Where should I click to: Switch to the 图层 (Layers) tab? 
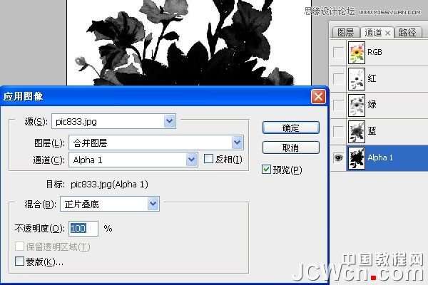(345, 33)
